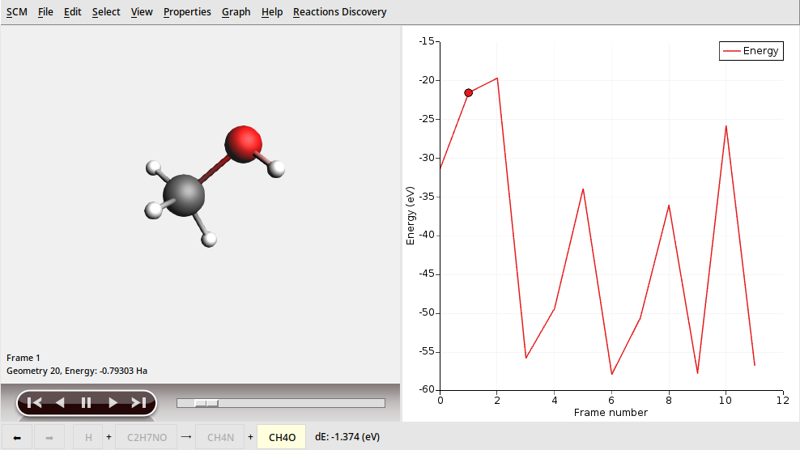The width and height of the screenshot is (800, 450).
Task: Select the CH4N product button
Action: [x=220, y=438]
